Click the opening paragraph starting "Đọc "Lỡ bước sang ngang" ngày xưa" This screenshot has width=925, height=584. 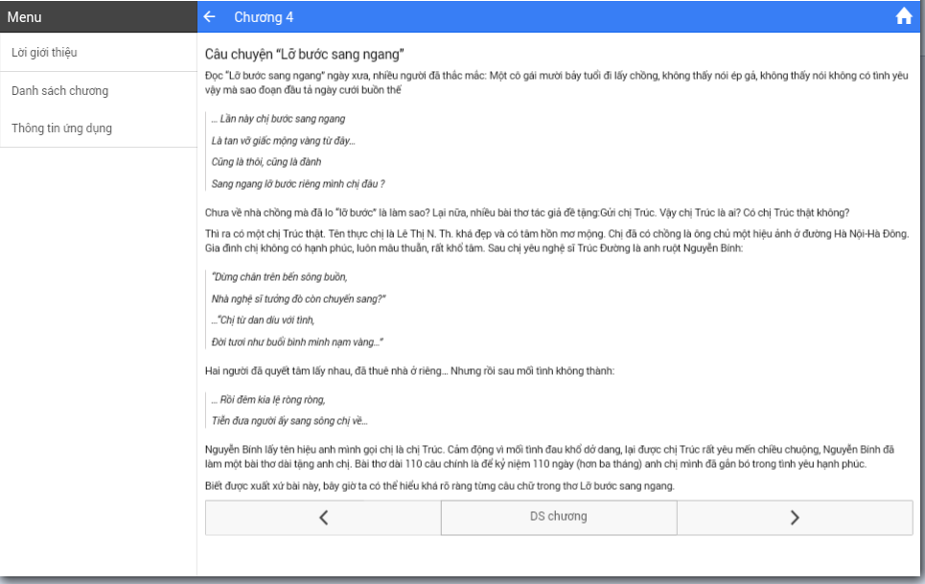point(557,82)
